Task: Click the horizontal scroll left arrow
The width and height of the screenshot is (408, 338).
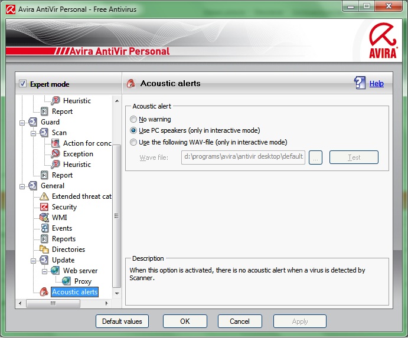Action: pyautogui.click(x=20, y=303)
